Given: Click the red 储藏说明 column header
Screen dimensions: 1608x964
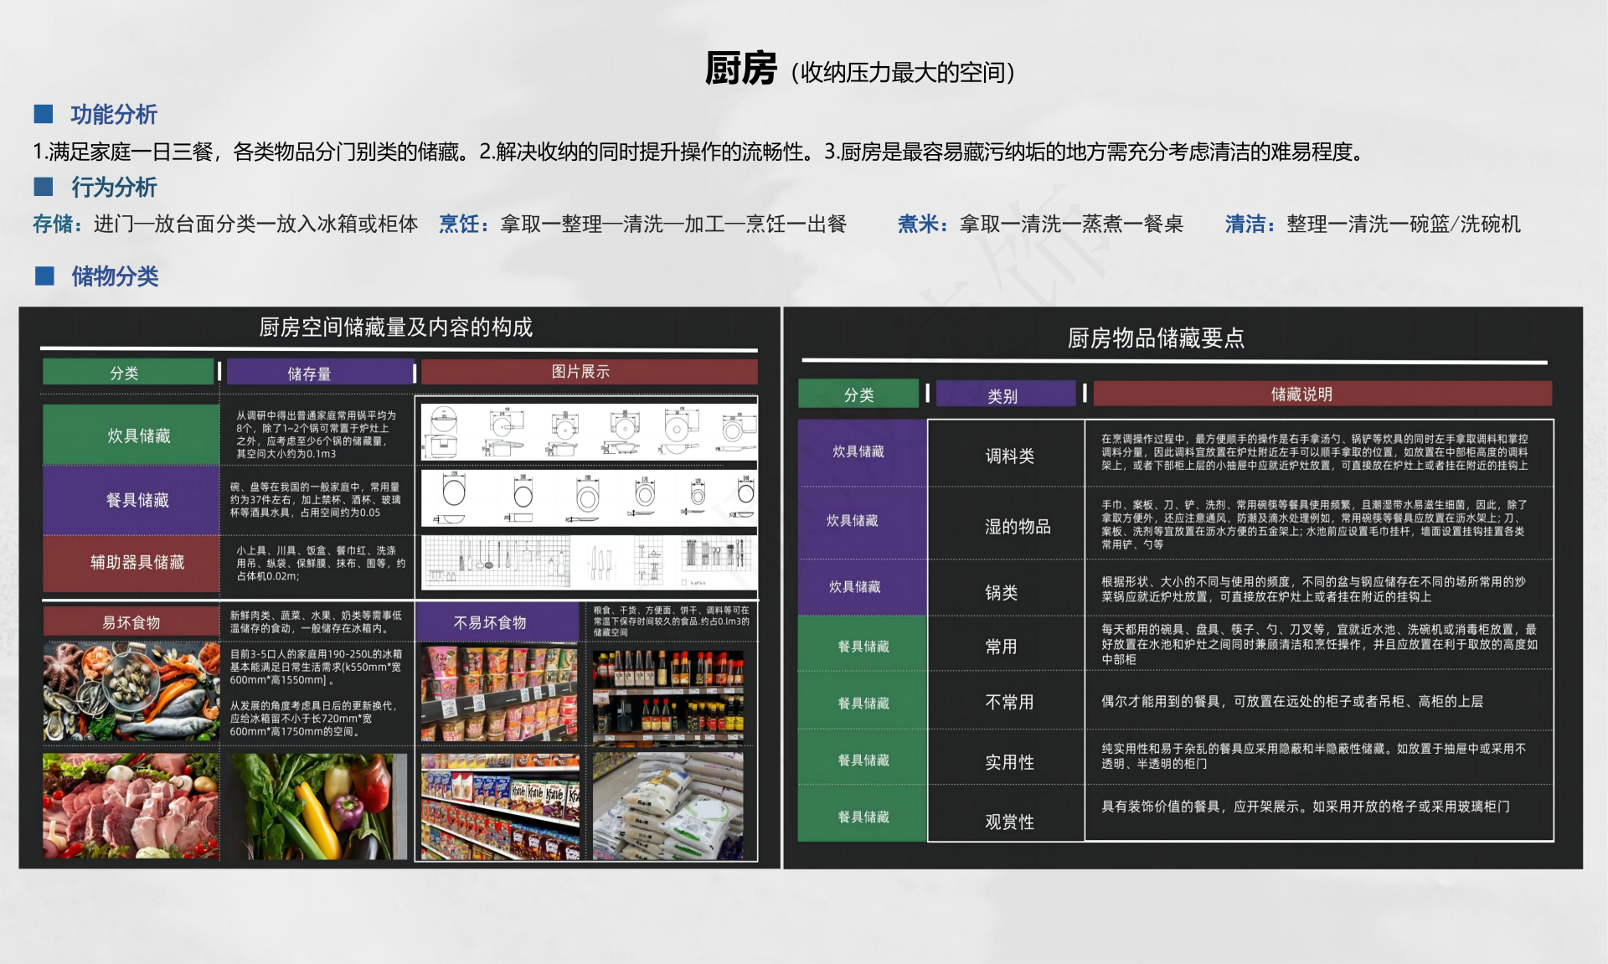Looking at the screenshot, I should point(1322,394).
